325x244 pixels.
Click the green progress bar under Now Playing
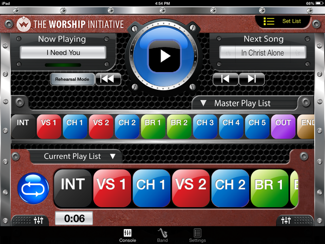click(x=63, y=65)
